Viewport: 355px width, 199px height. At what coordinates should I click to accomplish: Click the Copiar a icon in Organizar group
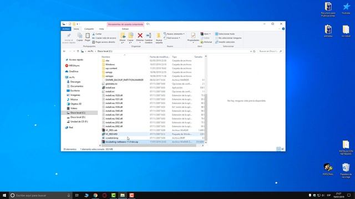(131, 38)
